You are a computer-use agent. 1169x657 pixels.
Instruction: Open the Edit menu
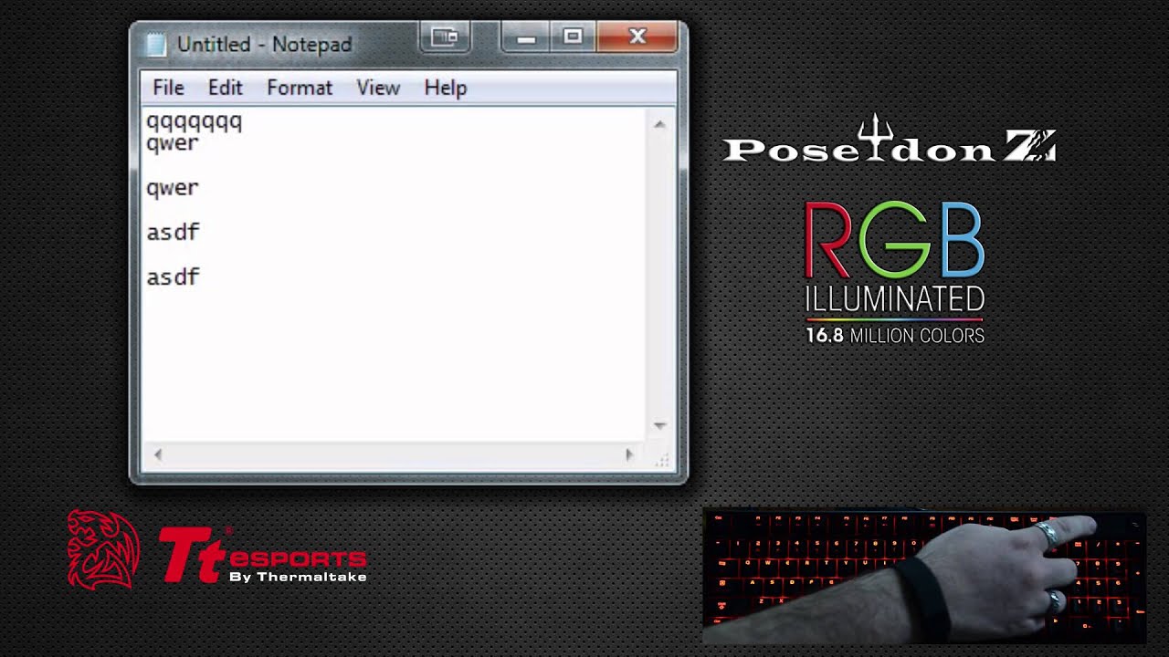tap(225, 88)
